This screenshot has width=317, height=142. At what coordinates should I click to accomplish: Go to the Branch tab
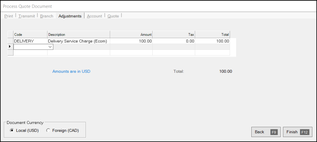[47, 16]
